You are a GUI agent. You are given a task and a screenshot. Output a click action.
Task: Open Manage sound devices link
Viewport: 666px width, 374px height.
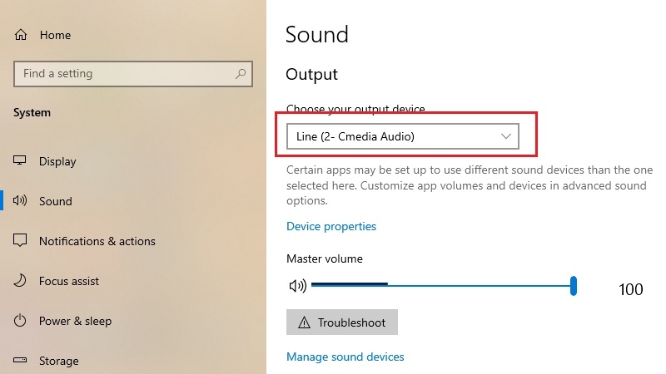click(345, 357)
